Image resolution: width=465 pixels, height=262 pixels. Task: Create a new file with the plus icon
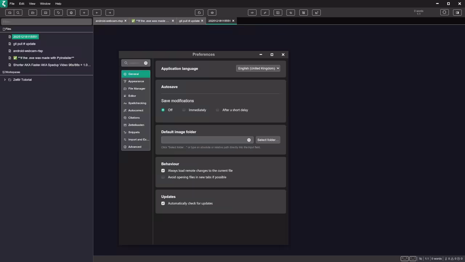coord(84,12)
